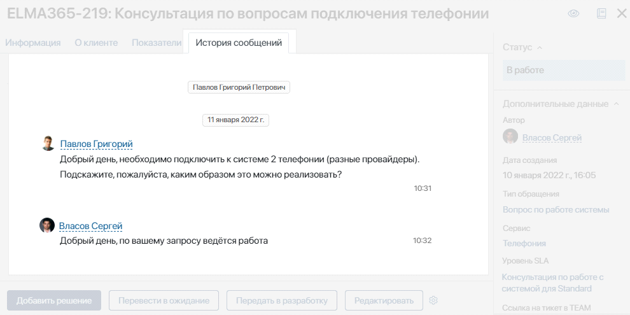Open Павлов Григорий profile link
Screen dimensions: 630x315
[x=97, y=144]
